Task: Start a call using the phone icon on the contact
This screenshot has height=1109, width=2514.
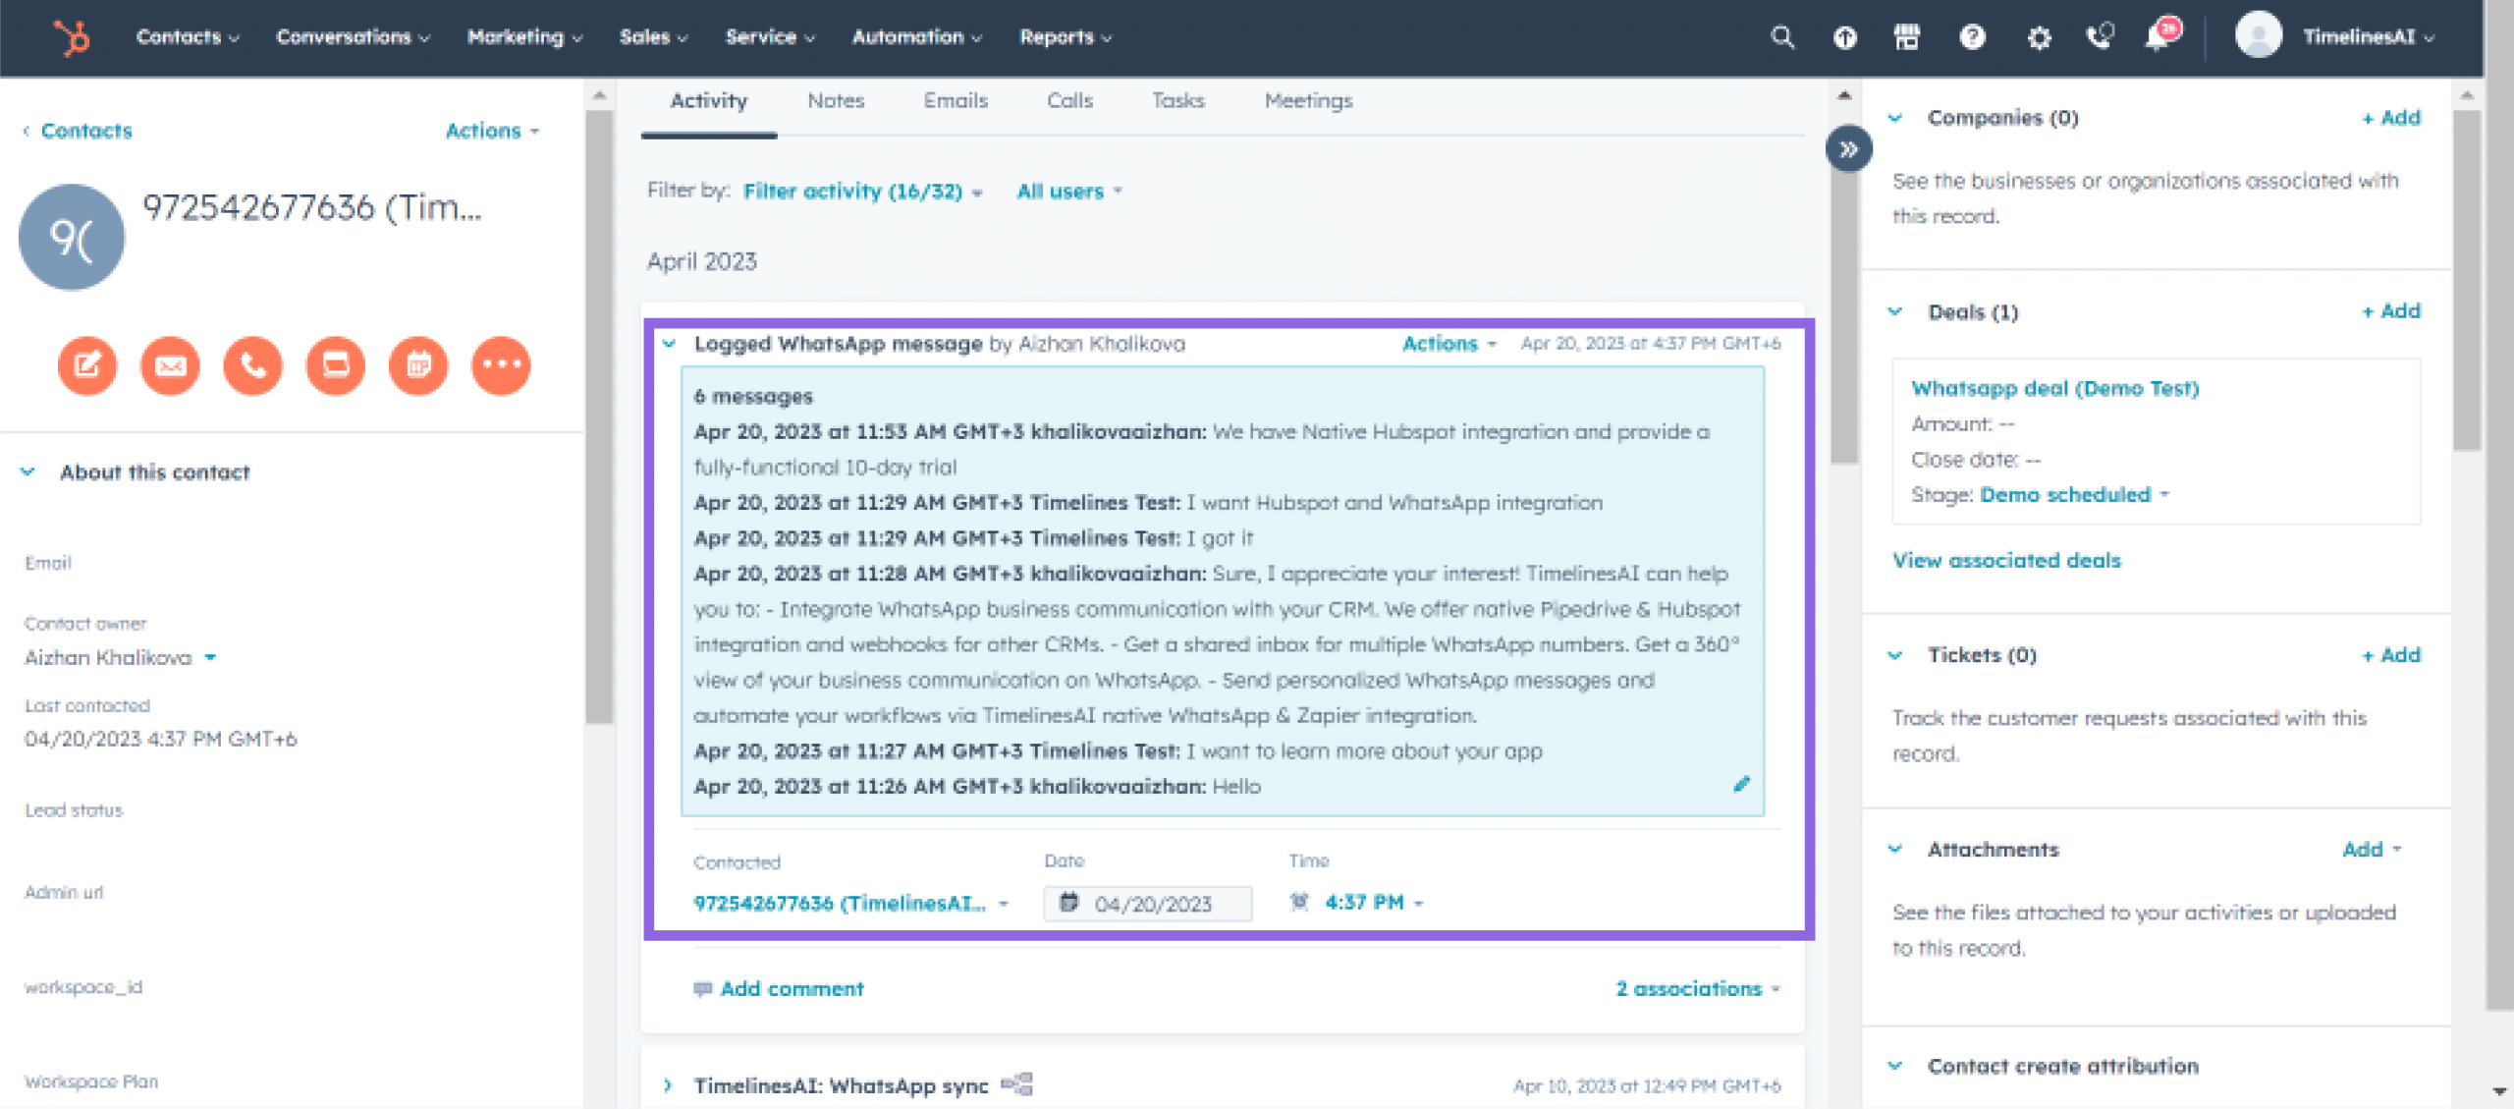Action: pyautogui.click(x=252, y=365)
